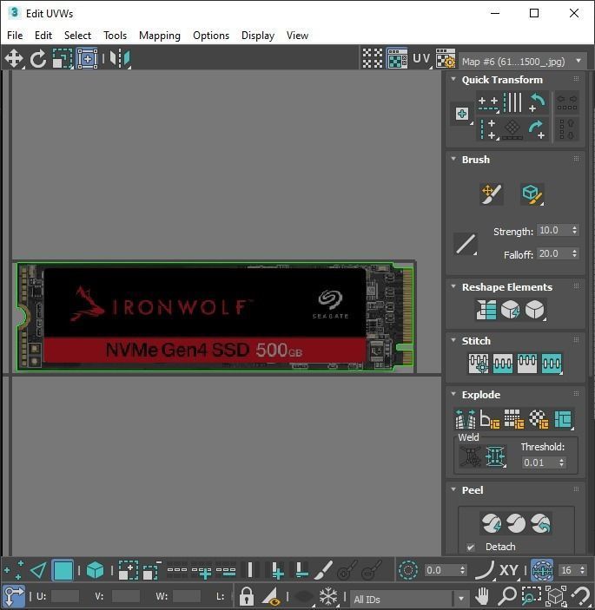This screenshot has width=595, height=610.
Task: Collapse the Explode rollout
Action: [453, 394]
